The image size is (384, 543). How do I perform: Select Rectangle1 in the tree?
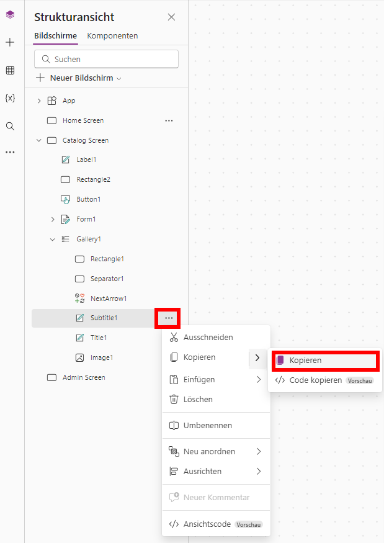click(107, 259)
